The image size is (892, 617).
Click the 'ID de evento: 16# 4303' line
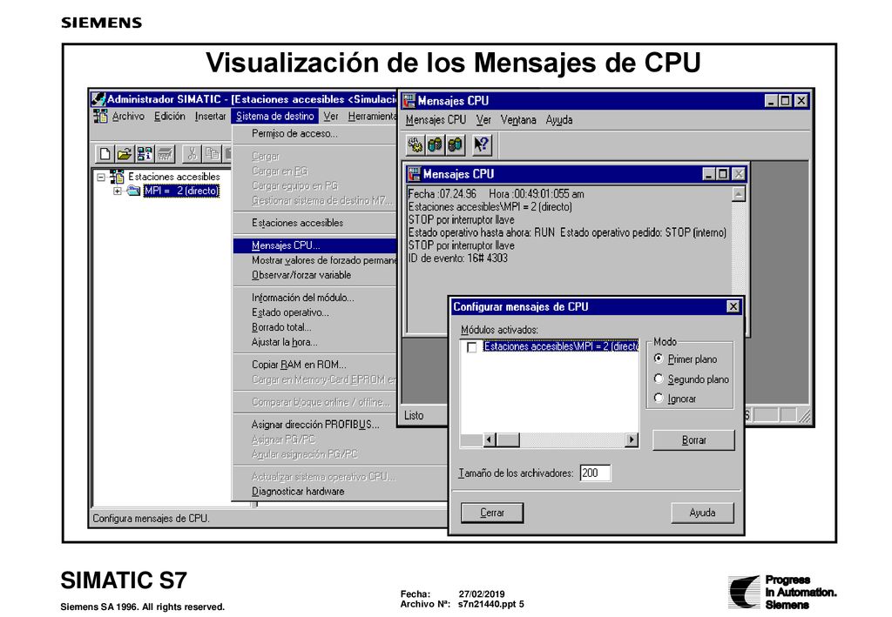458,258
